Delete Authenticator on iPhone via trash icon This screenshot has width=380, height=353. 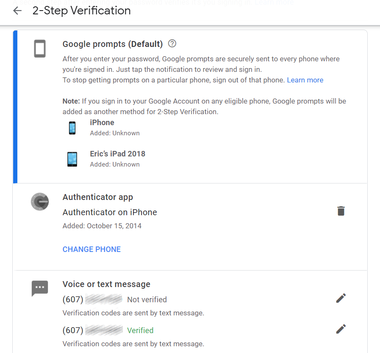341,211
